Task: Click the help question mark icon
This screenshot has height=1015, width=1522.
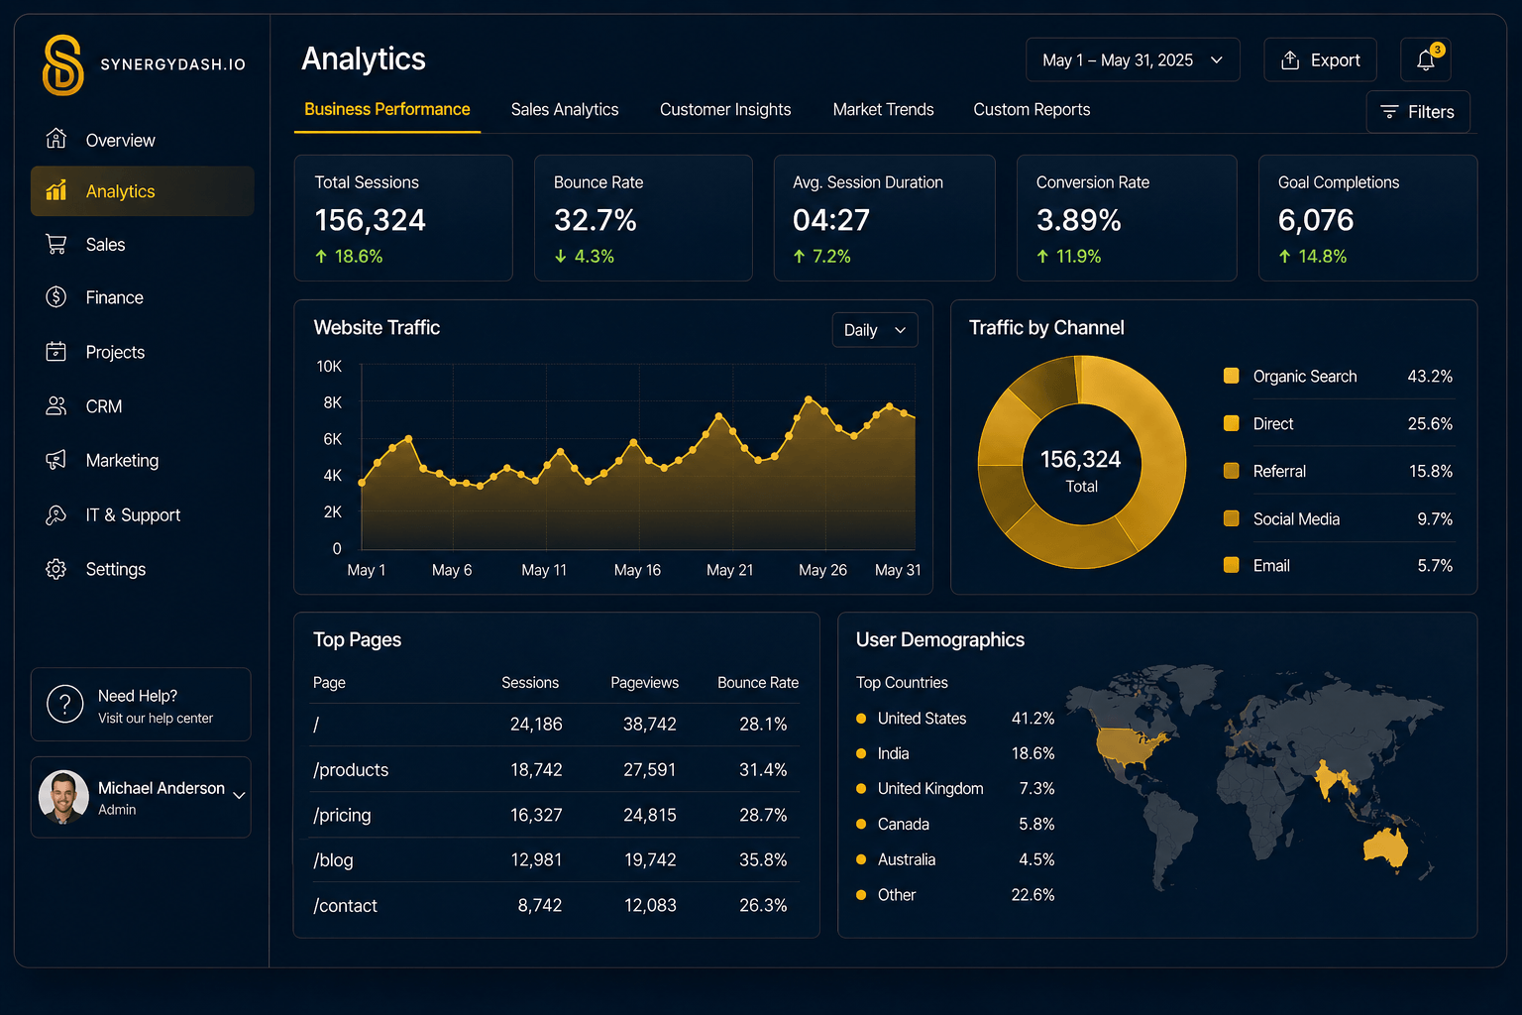Action: click(65, 704)
